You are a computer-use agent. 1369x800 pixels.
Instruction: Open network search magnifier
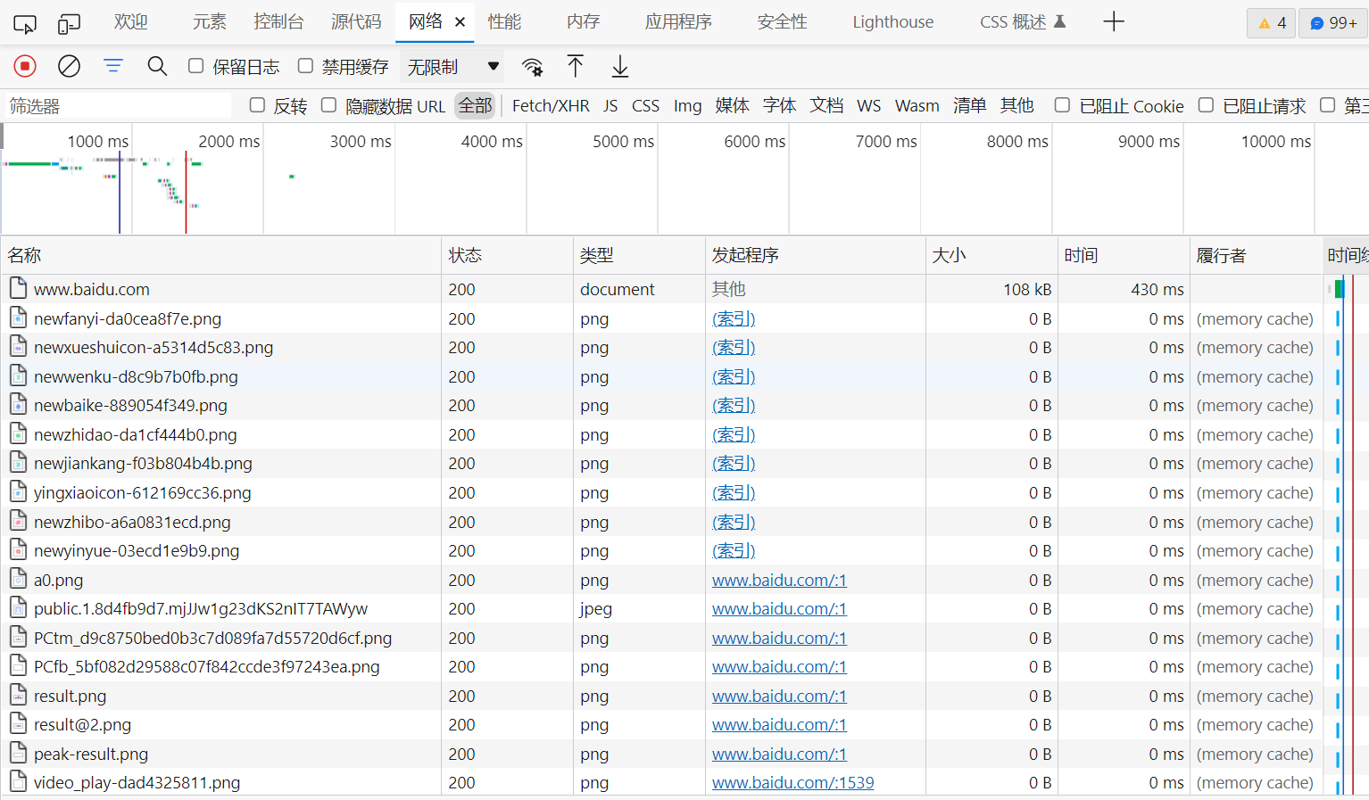click(157, 66)
